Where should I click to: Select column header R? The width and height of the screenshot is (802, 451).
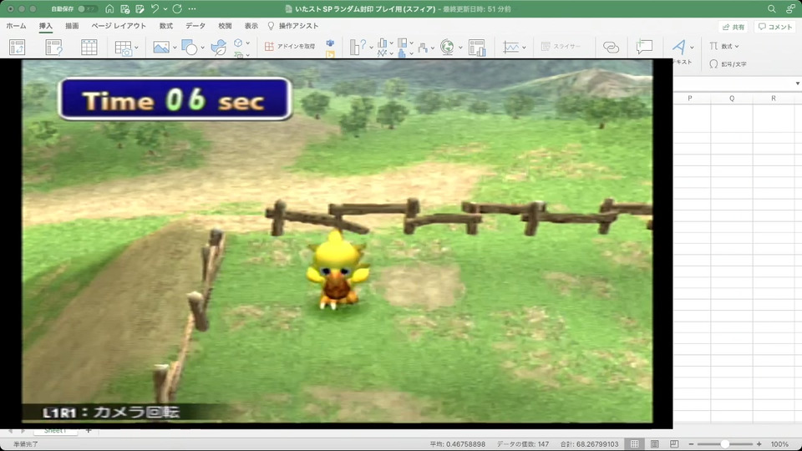point(774,99)
